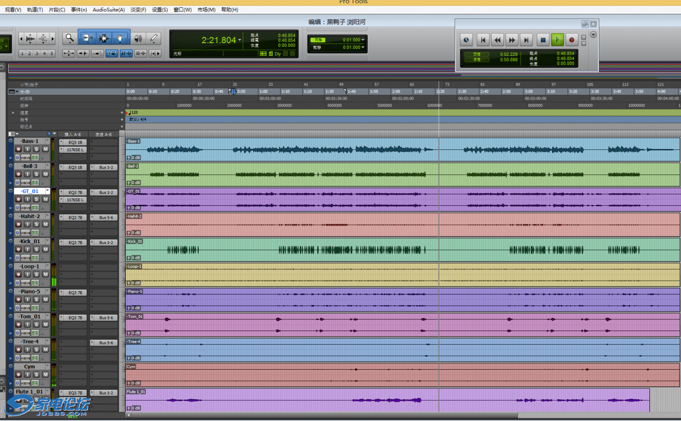Recall zoom preset 1
The width and height of the screenshot is (681, 421).
click(22, 54)
